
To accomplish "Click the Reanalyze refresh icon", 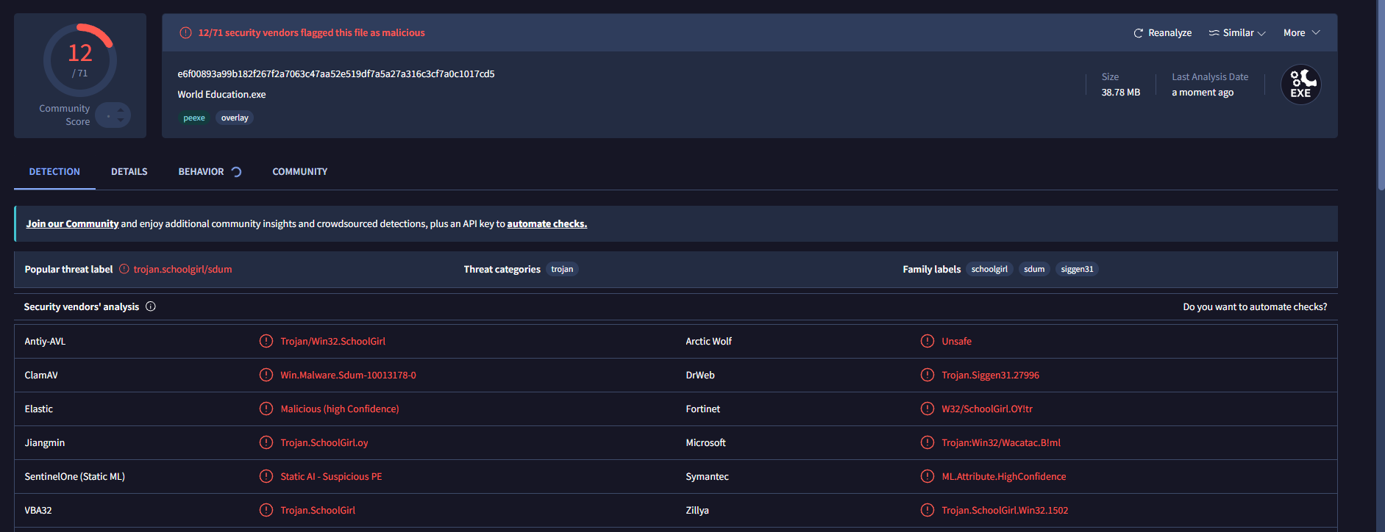I will [1138, 33].
